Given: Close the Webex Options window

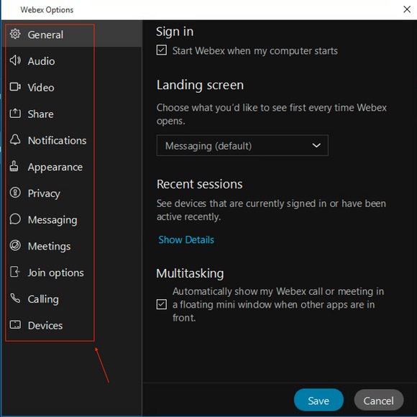Looking at the screenshot, I should tap(407, 9).
